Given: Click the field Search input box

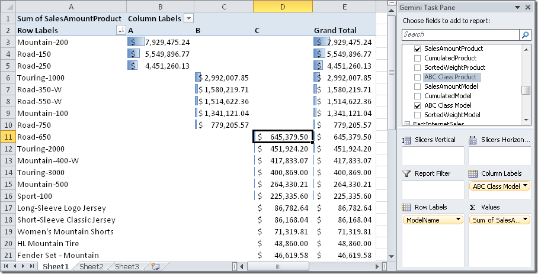Looking at the screenshot, I should pos(460,34).
